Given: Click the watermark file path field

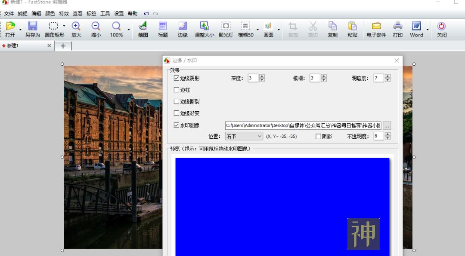Looking at the screenshot, I should pyautogui.click(x=303, y=125).
